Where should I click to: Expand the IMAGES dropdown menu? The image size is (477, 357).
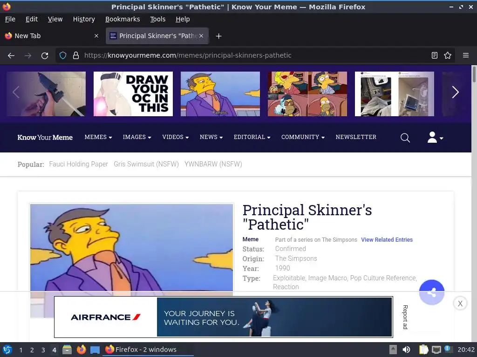[x=137, y=137]
